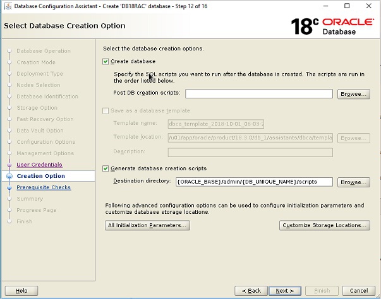Go to Prerequisite Checks step

pos(44,187)
